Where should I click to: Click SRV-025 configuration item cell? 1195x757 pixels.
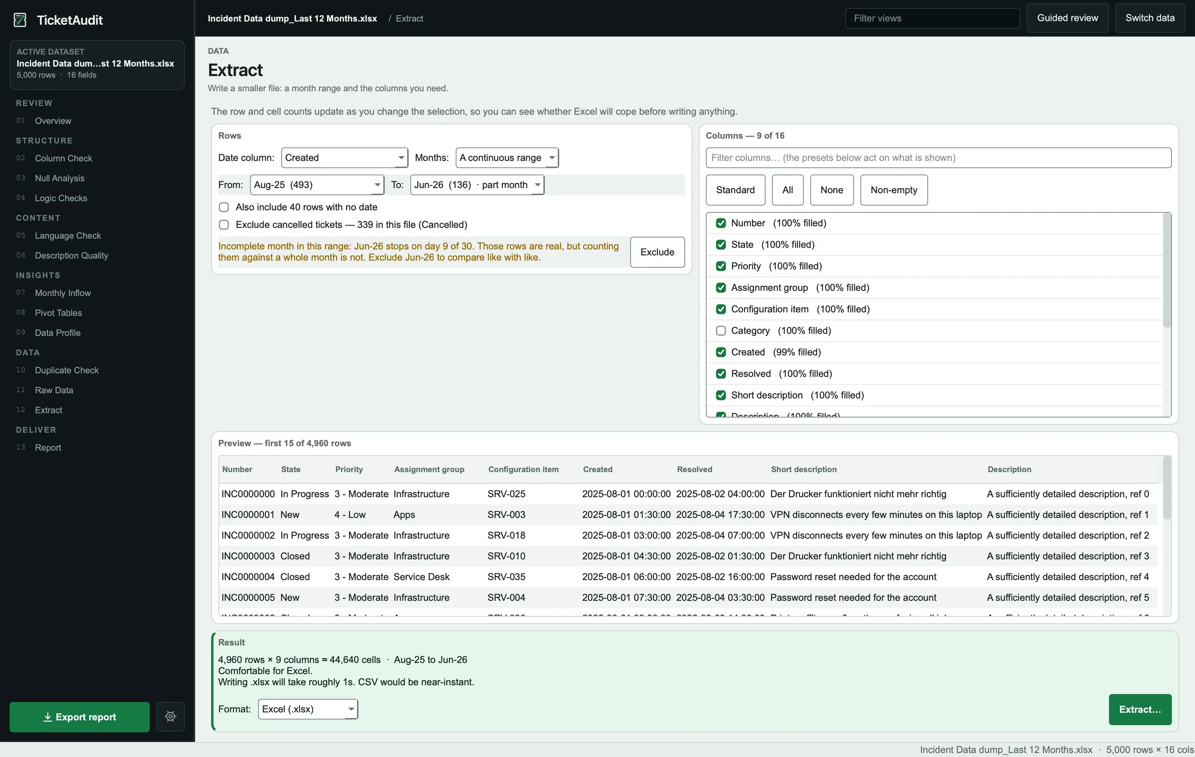point(506,494)
